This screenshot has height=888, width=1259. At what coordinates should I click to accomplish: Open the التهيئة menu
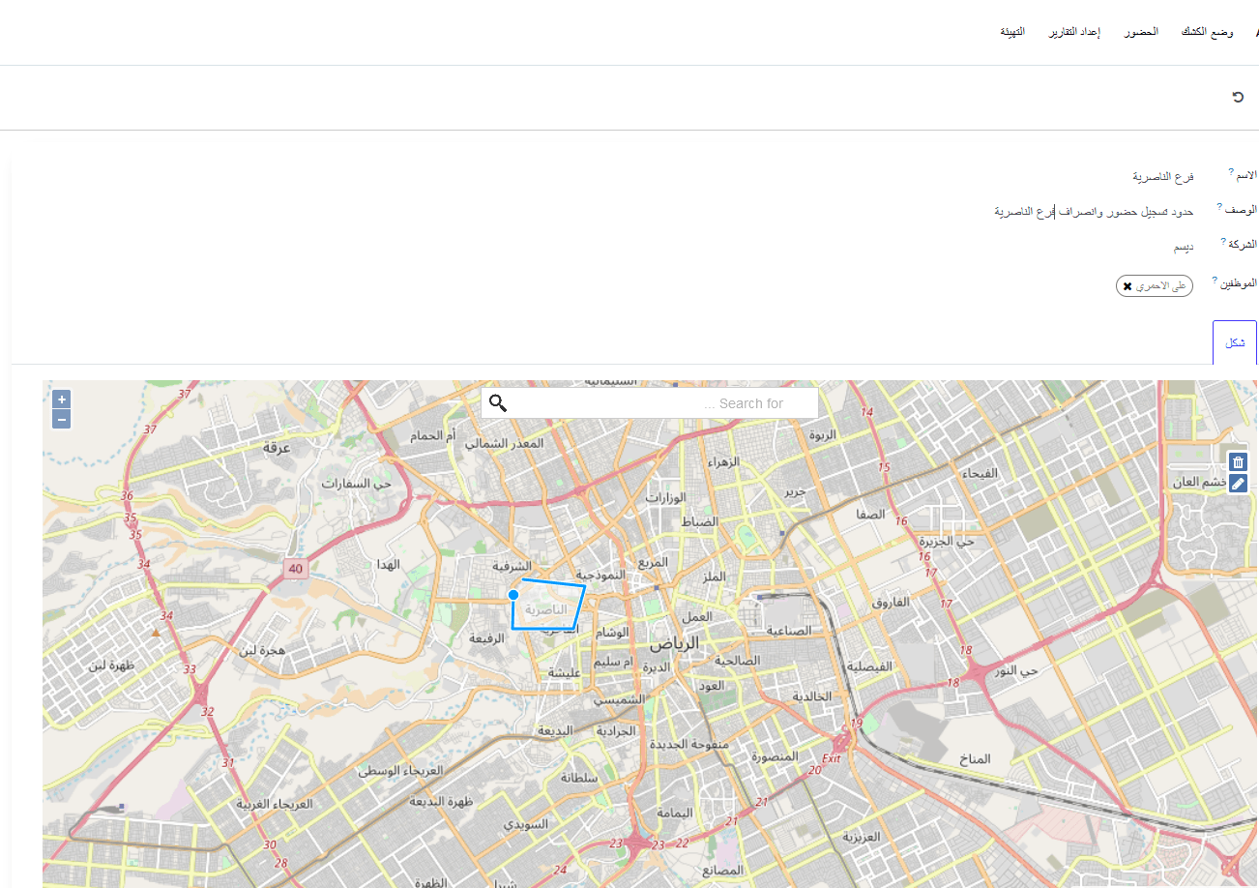click(1012, 33)
